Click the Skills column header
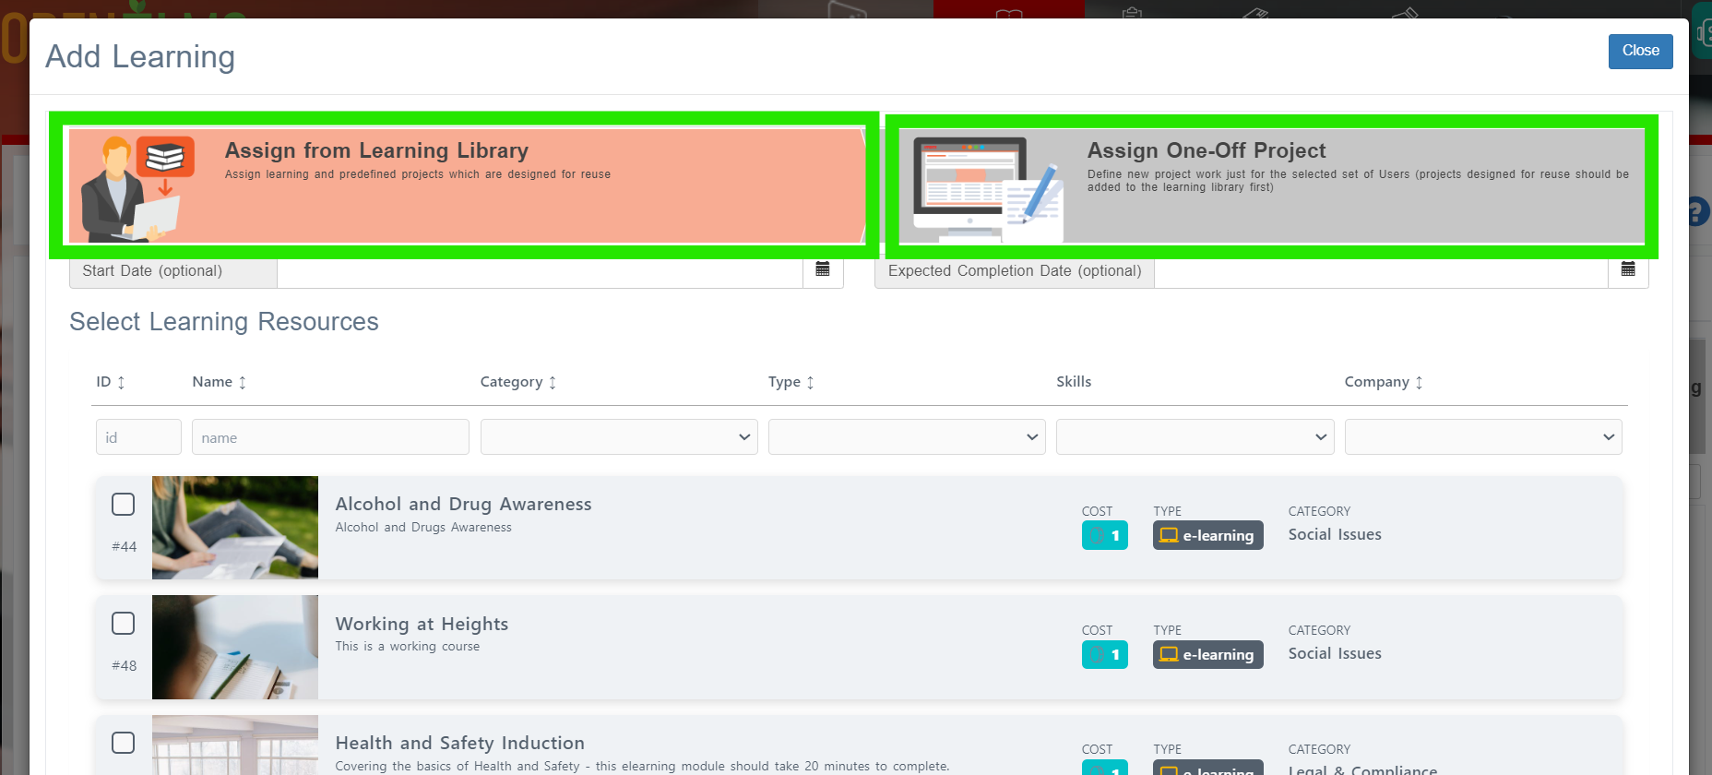Viewport: 1712px width, 775px height. click(x=1074, y=382)
